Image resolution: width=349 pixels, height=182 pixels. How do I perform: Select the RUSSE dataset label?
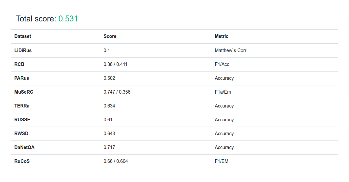point(22,120)
